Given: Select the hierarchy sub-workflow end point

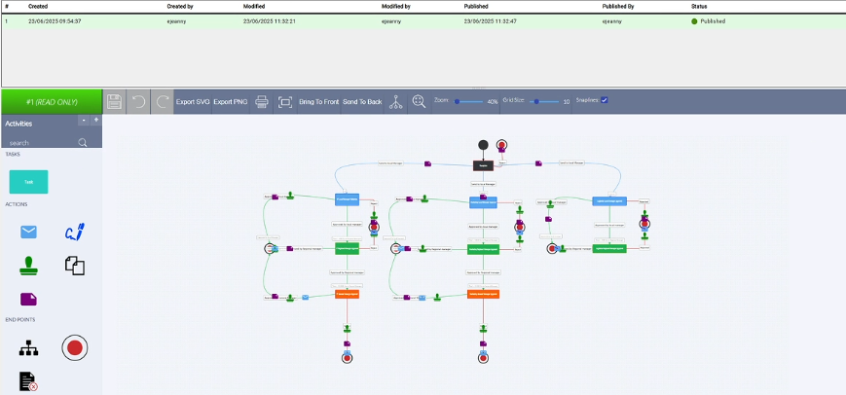Looking at the screenshot, I should click(28, 346).
